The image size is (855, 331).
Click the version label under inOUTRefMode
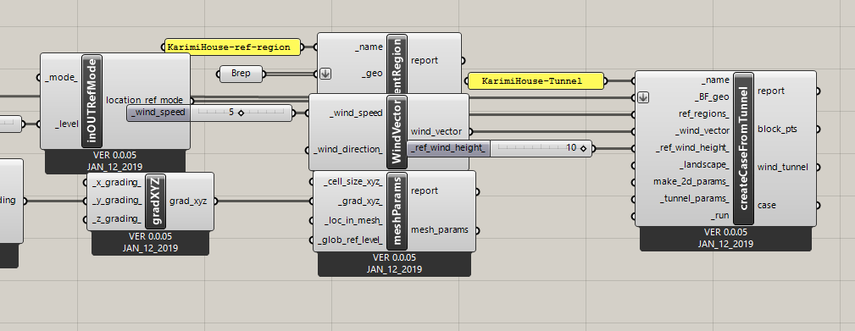[114, 161]
